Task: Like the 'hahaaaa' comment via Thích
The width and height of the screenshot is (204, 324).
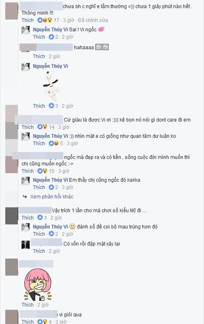Action: pyautogui.click(x=39, y=57)
